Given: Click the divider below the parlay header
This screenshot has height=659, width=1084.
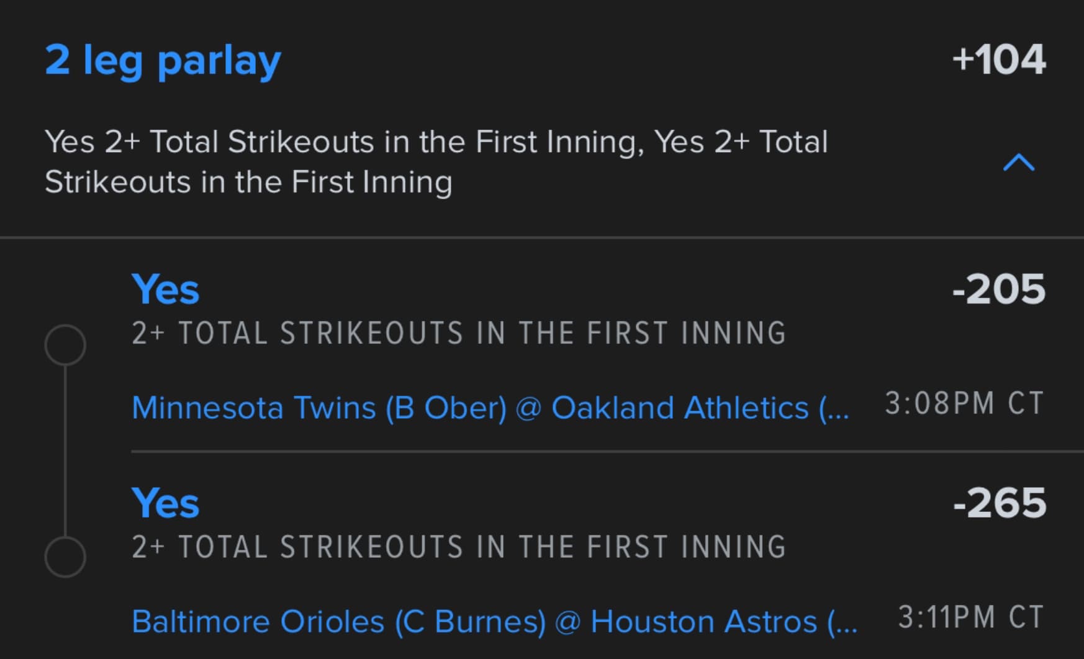Looking at the screenshot, I should click(x=542, y=237).
